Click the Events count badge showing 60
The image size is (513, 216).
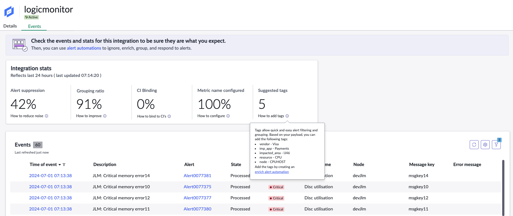click(x=38, y=145)
